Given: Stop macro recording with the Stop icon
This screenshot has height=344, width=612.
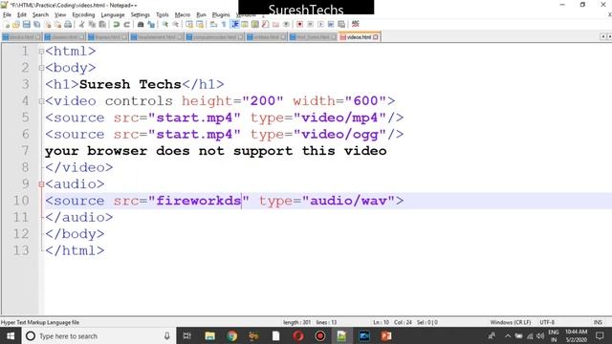Looking at the screenshot, I should pyautogui.click(x=310, y=25).
